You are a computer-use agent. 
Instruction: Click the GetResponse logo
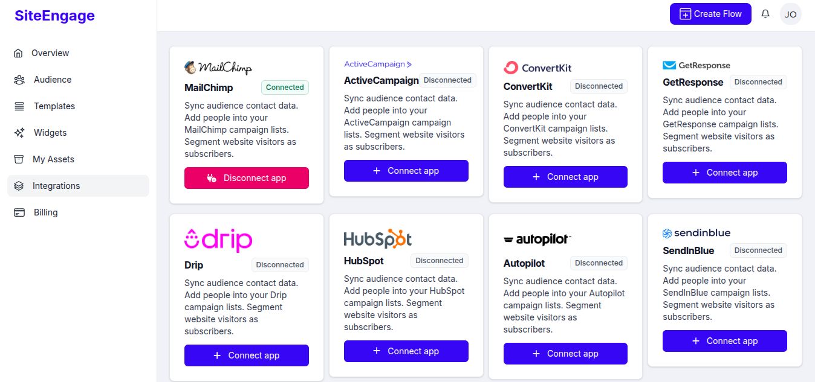tap(696, 65)
